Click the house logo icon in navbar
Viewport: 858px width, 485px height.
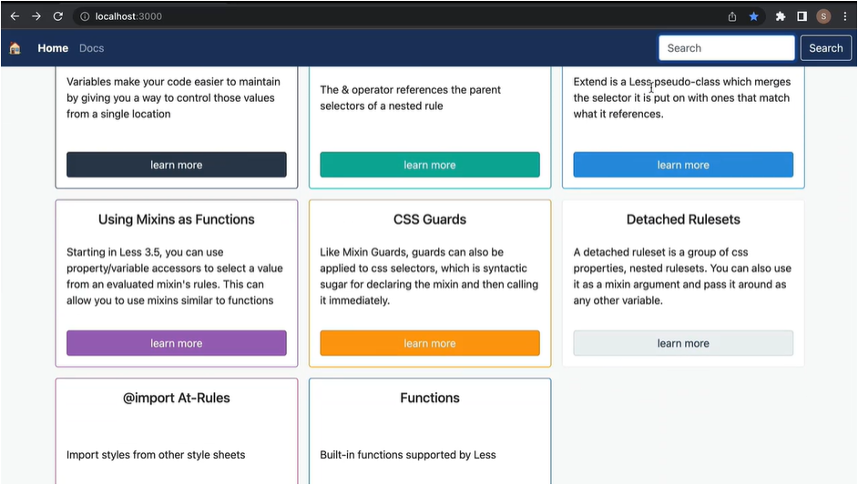point(15,48)
